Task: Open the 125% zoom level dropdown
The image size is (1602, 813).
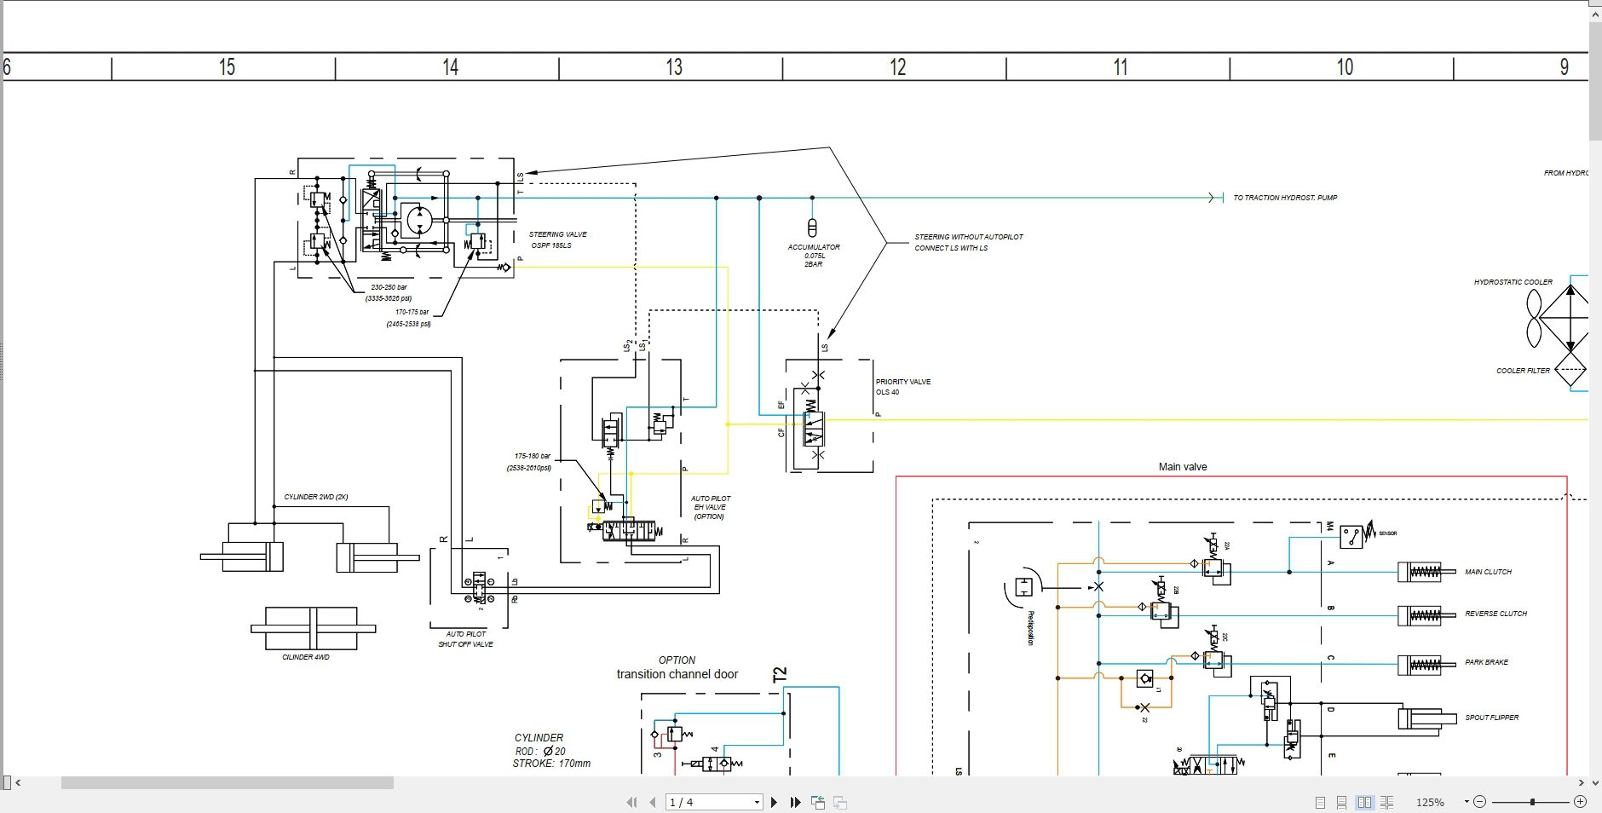Action: tap(1467, 802)
